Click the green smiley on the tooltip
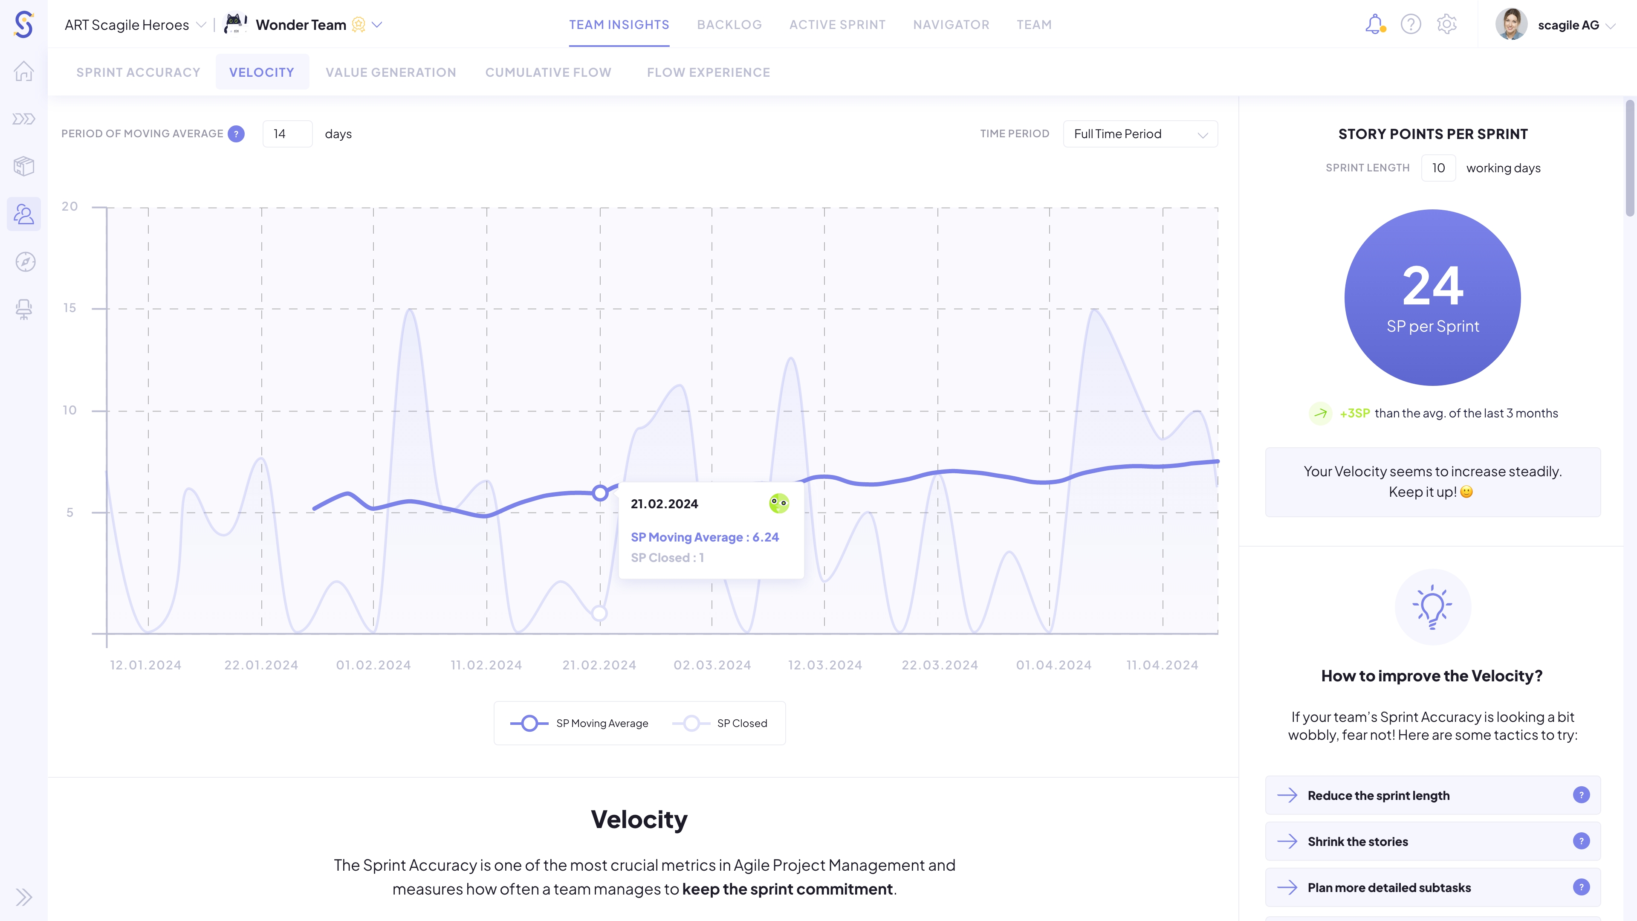This screenshot has width=1637, height=921. pyautogui.click(x=779, y=503)
